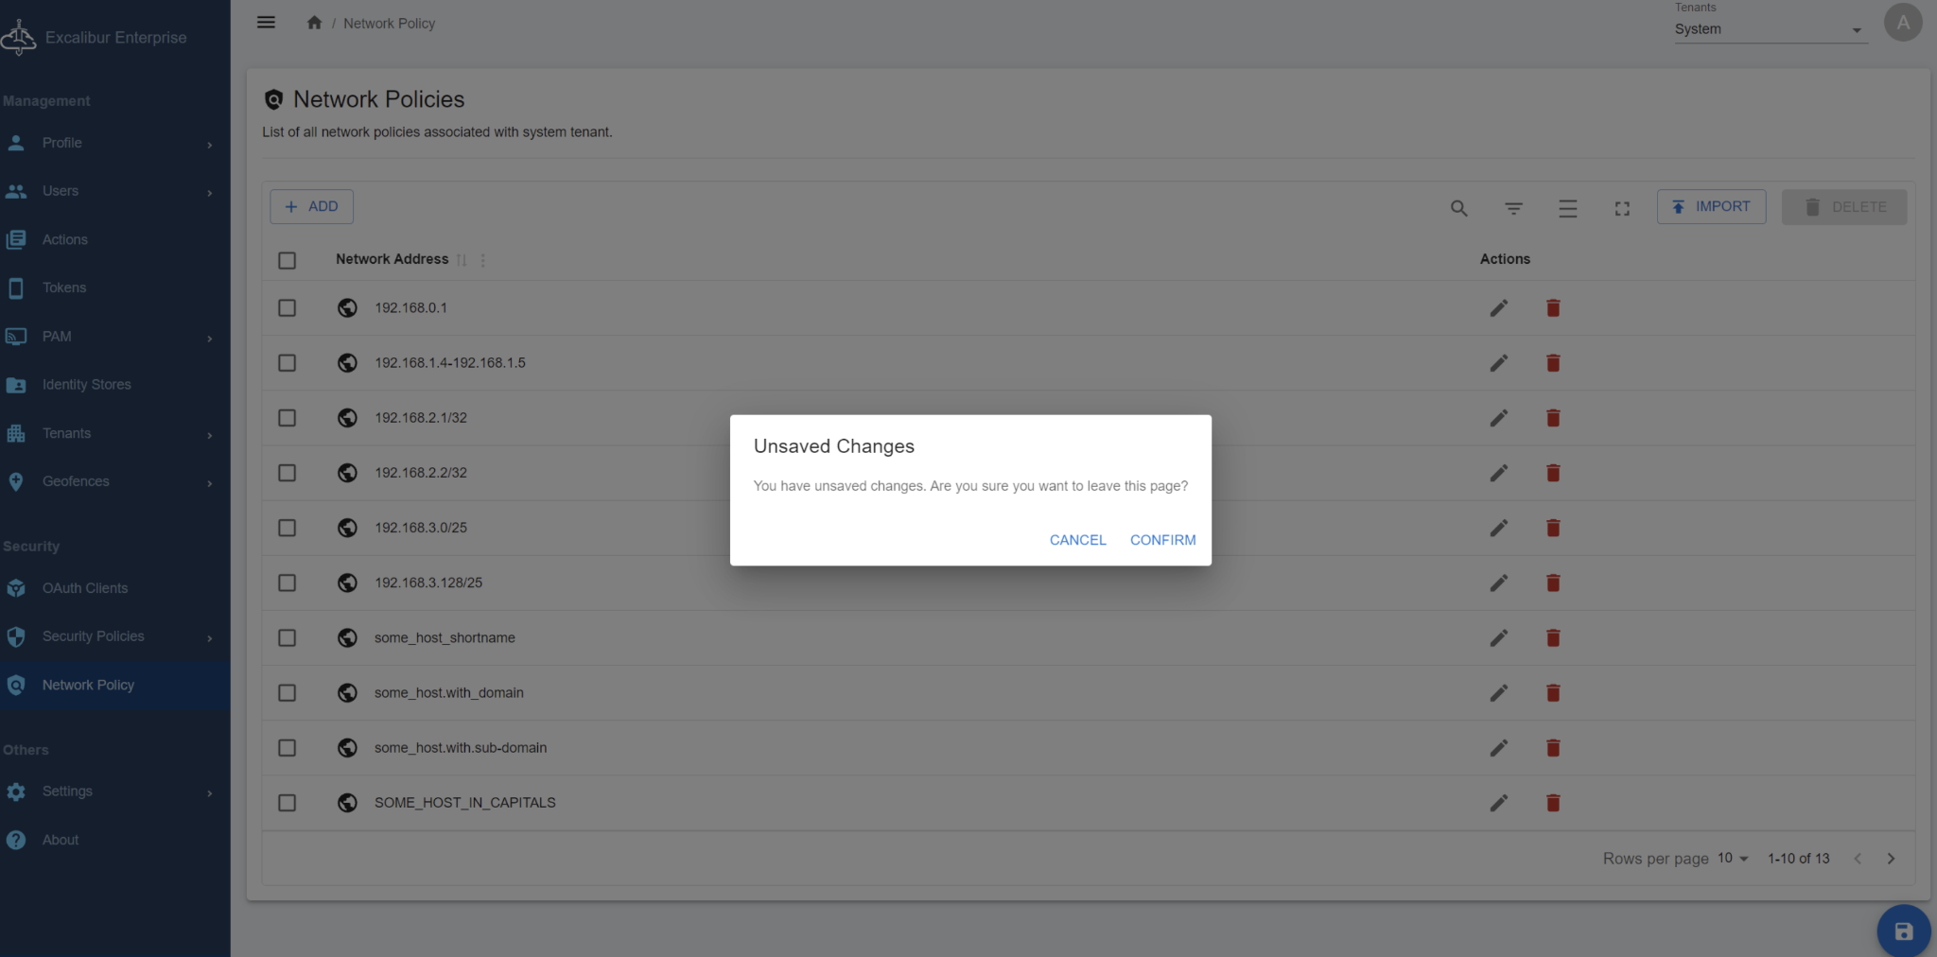Click the Network Policy breadcrumb link

(389, 24)
